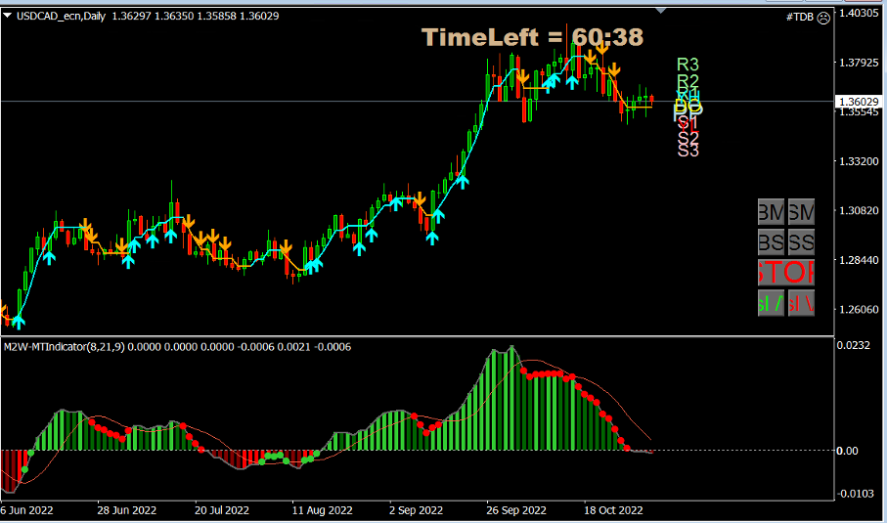Select the current price tag 1.36029 on axis
Viewport: 888px width, 524px height.
[x=859, y=102]
